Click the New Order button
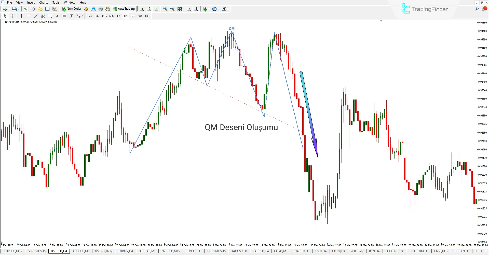This screenshot has width=489, height=255. click(x=71, y=9)
